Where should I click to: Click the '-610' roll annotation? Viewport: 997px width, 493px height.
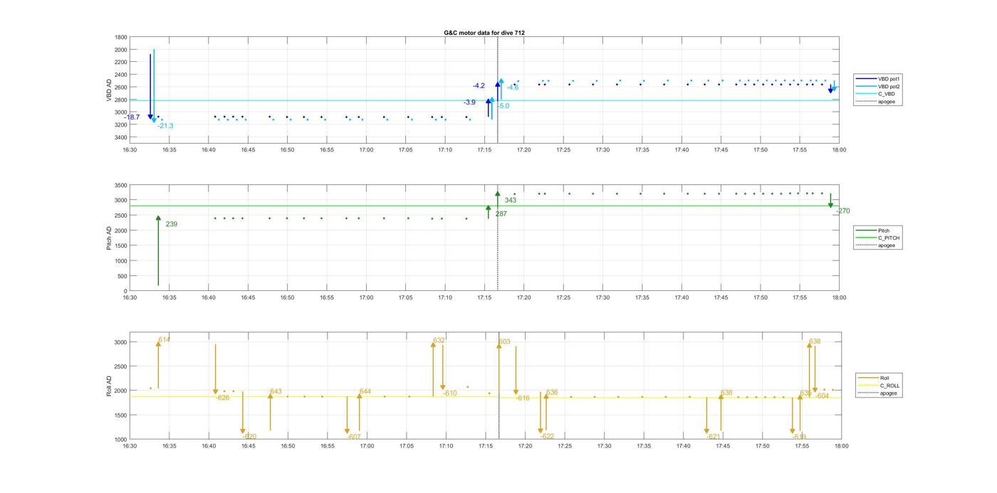pyautogui.click(x=450, y=393)
